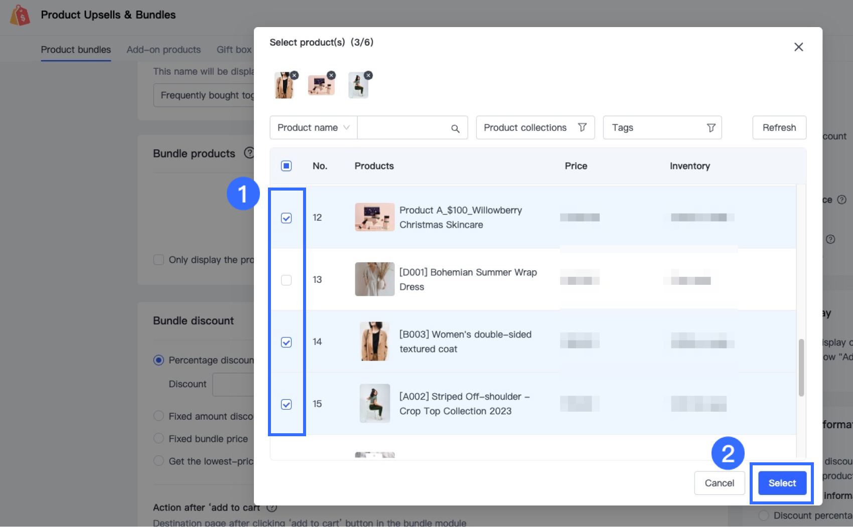
Task: Click the Willowberry Christmas Skincare product image
Action: tap(375, 217)
